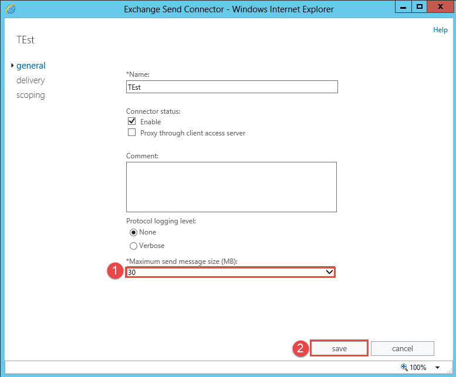
Task: Select the general tab
Action: click(31, 66)
